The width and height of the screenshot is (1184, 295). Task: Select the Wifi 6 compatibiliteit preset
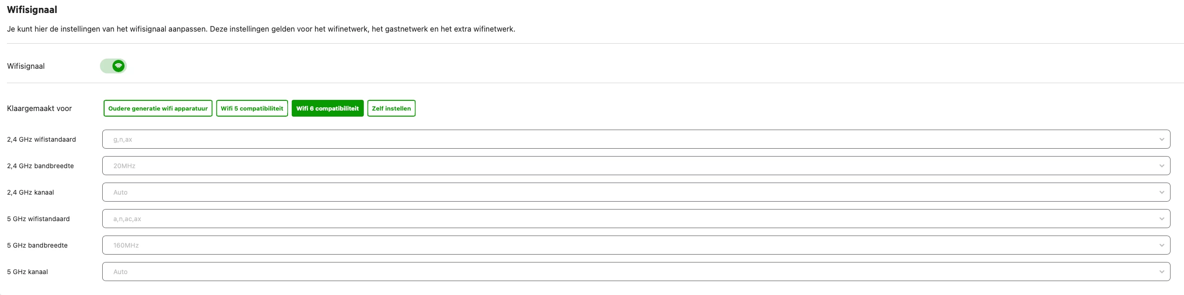click(328, 108)
